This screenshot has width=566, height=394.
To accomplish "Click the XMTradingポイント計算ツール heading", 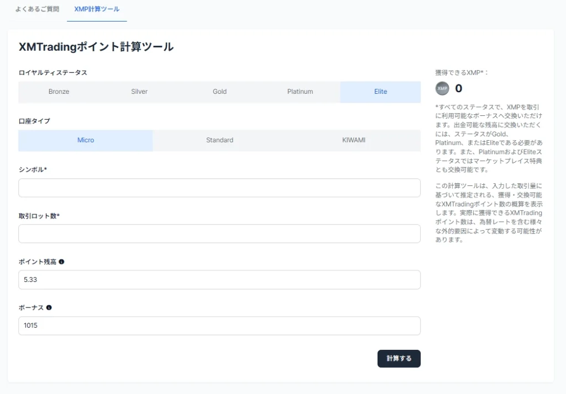I will 96,47.
